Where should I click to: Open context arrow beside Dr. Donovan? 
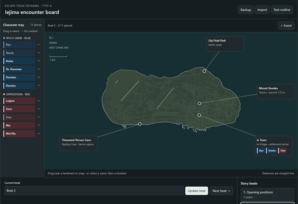click(x=39, y=69)
